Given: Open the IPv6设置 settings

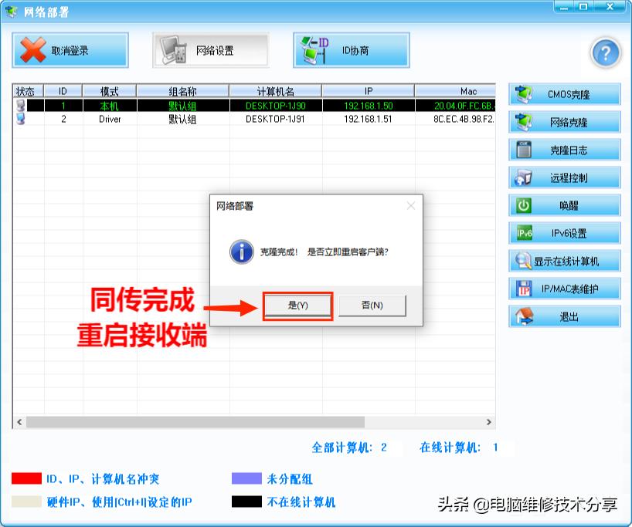Looking at the screenshot, I should 563,232.
